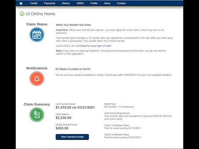Click the 'You must be able and available for work' text
This screenshot has height=149, width=199.
pos(138,118)
